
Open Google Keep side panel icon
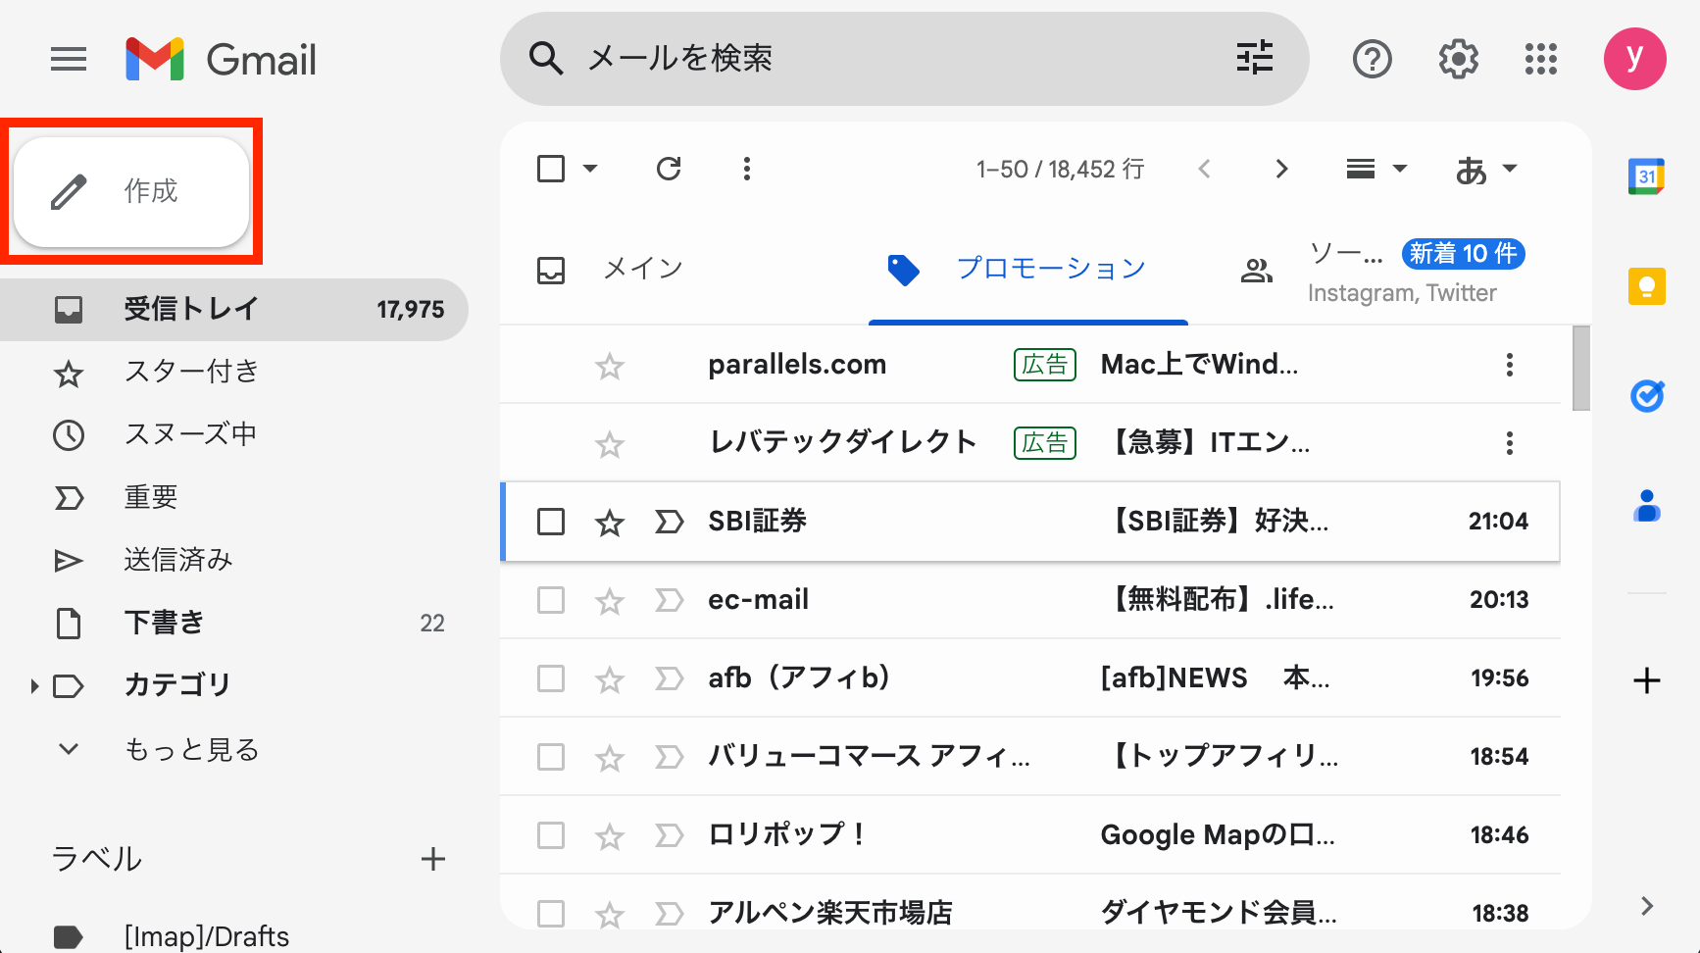[1647, 286]
